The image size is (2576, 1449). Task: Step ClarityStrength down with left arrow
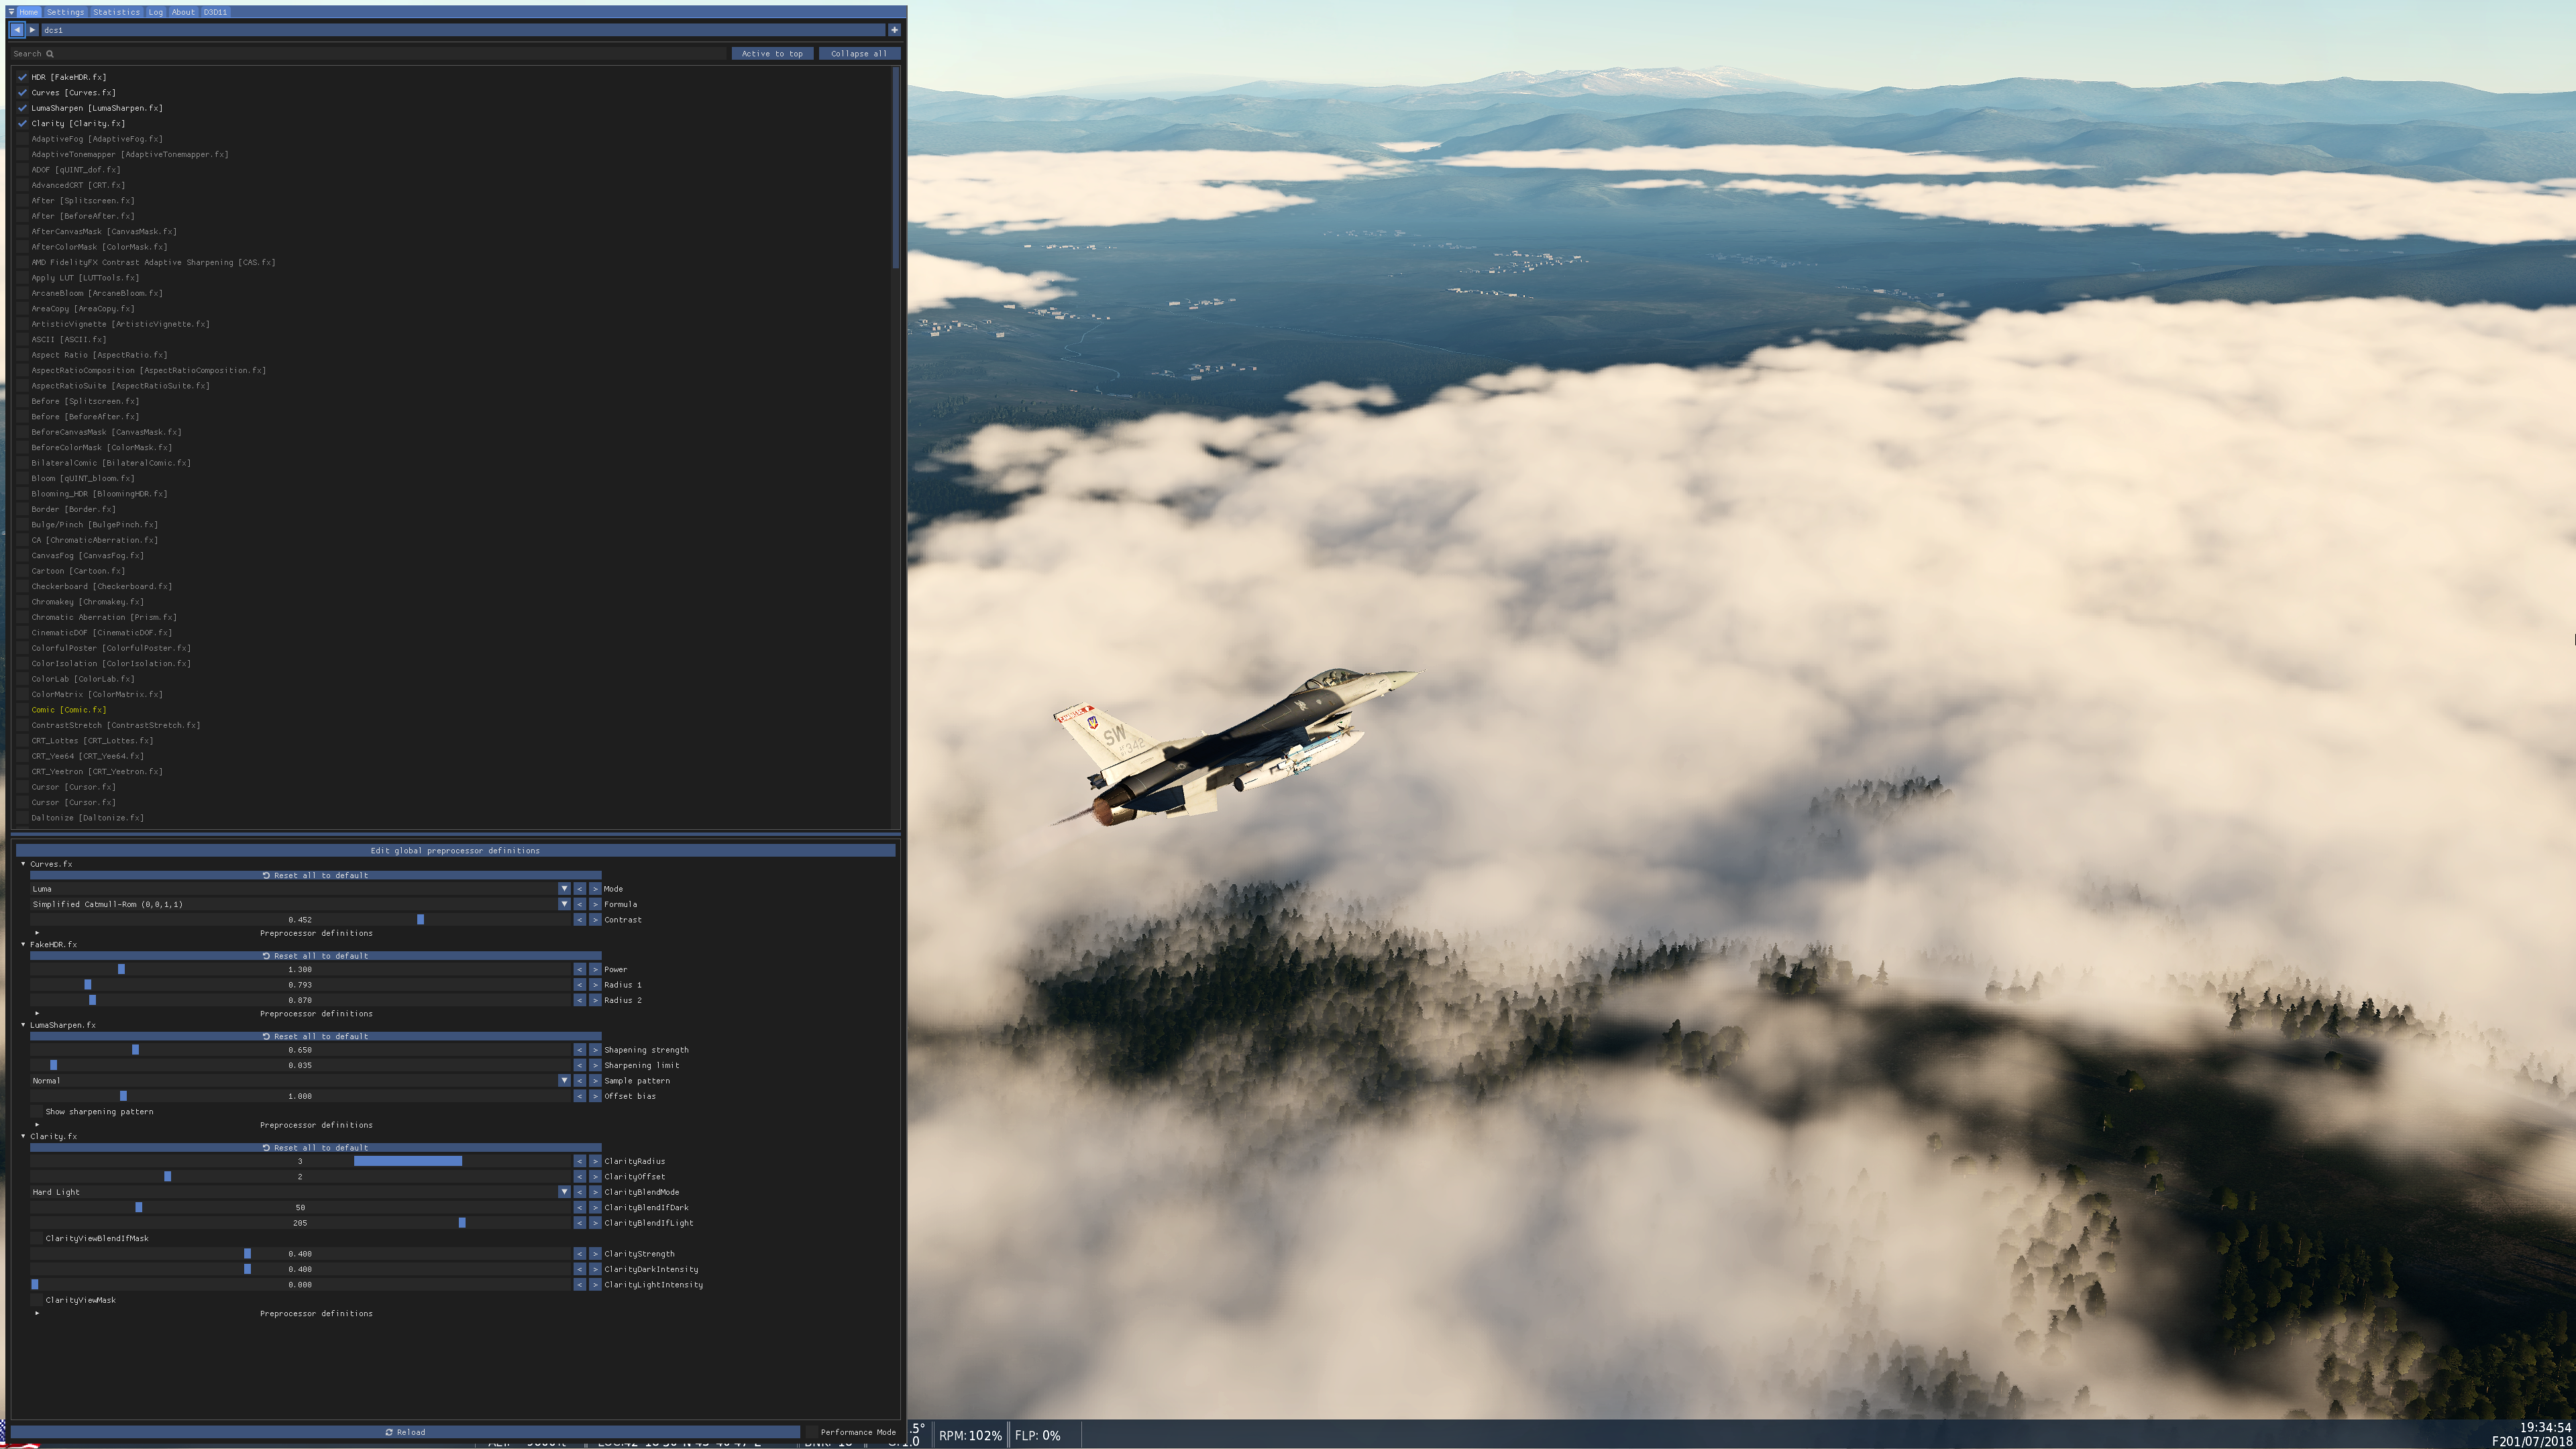click(579, 1254)
